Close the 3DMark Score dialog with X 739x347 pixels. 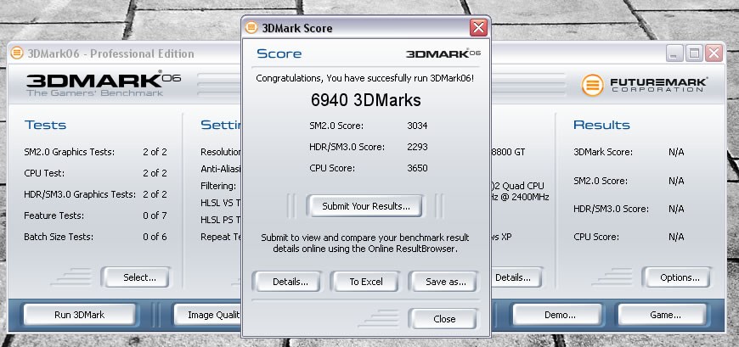coord(478,28)
